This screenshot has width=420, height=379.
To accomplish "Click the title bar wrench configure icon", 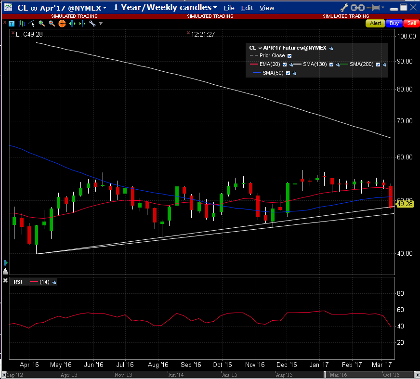I will [344, 8].
